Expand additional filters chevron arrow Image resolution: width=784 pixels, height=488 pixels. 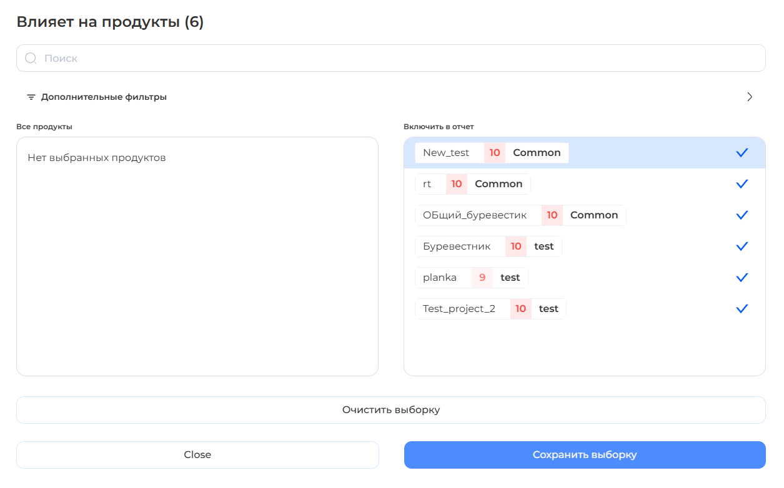click(x=750, y=97)
